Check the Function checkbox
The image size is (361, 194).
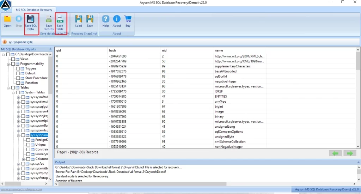(18, 83)
